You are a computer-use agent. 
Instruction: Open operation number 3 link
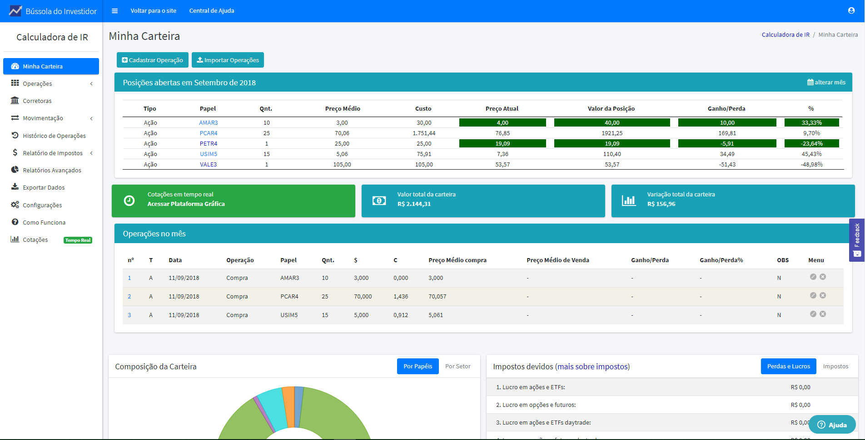click(129, 315)
